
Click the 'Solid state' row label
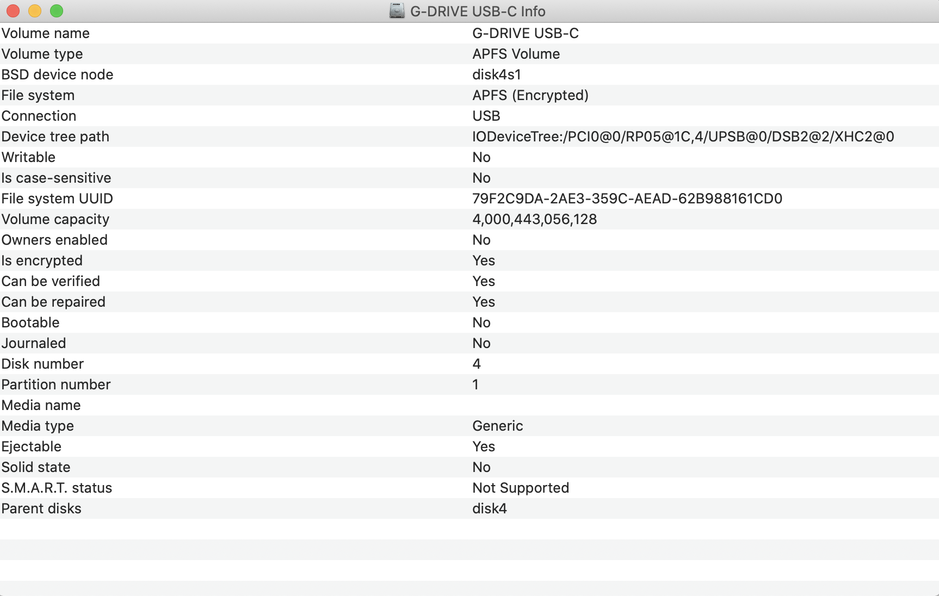tap(36, 467)
